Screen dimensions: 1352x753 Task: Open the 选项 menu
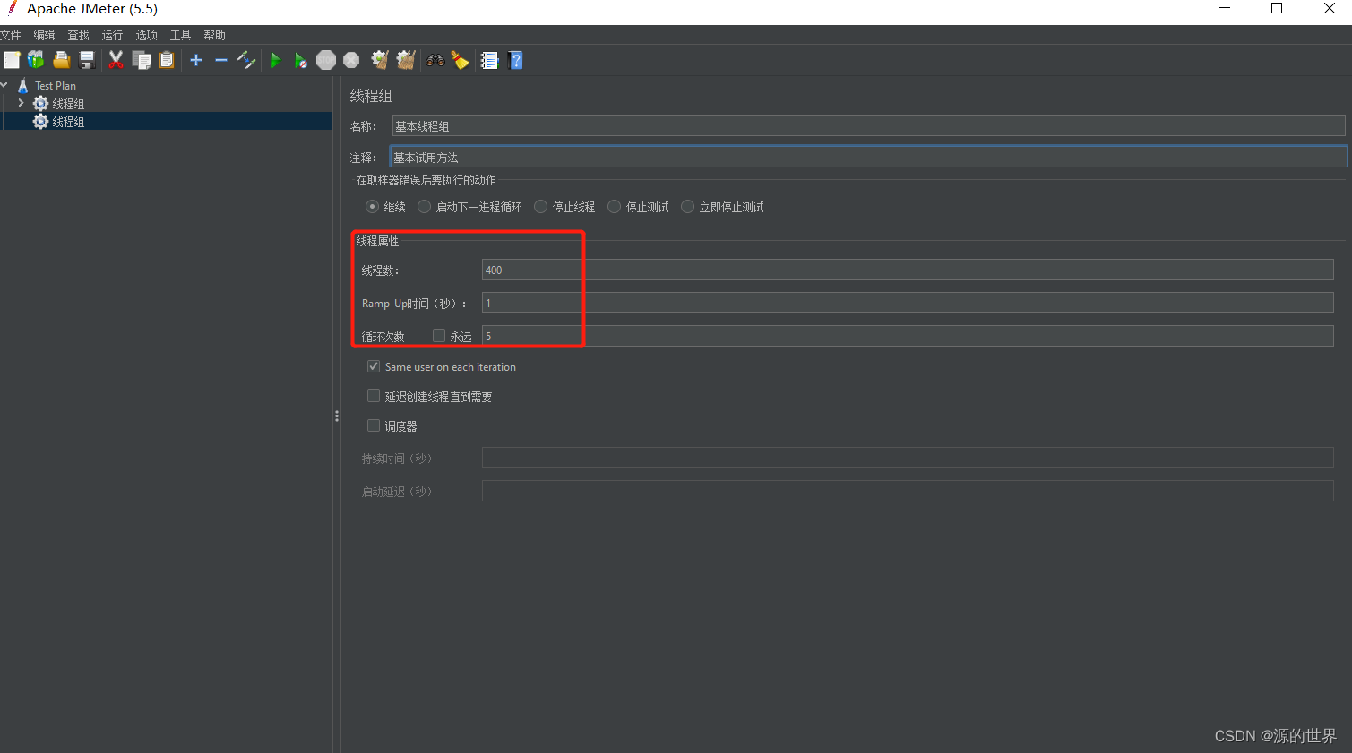[146, 35]
